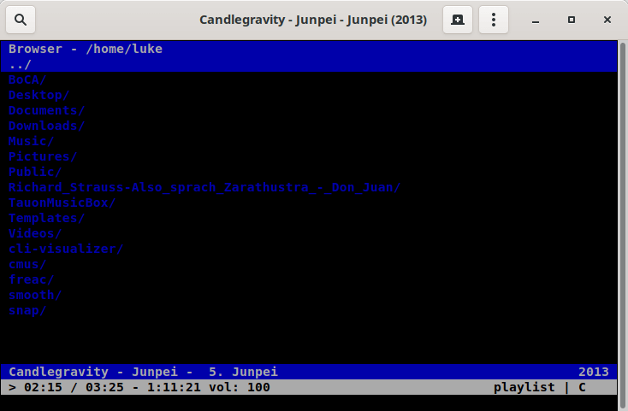The width and height of the screenshot is (628, 411).
Task: Click the 2013 year in status line
Action: coord(593,372)
